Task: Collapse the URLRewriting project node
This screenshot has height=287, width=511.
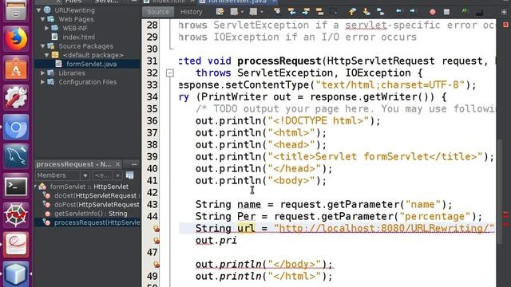Action: pyautogui.click(x=39, y=10)
